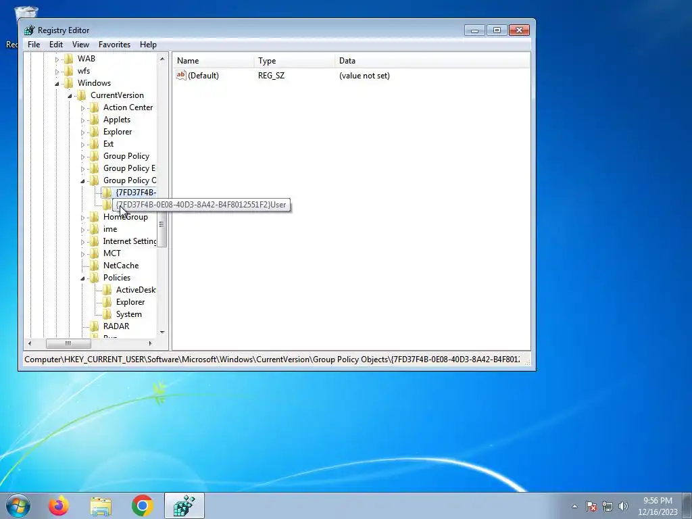Open Windows Explorer from the taskbar
The height and width of the screenshot is (519, 692).
coord(101,506)
